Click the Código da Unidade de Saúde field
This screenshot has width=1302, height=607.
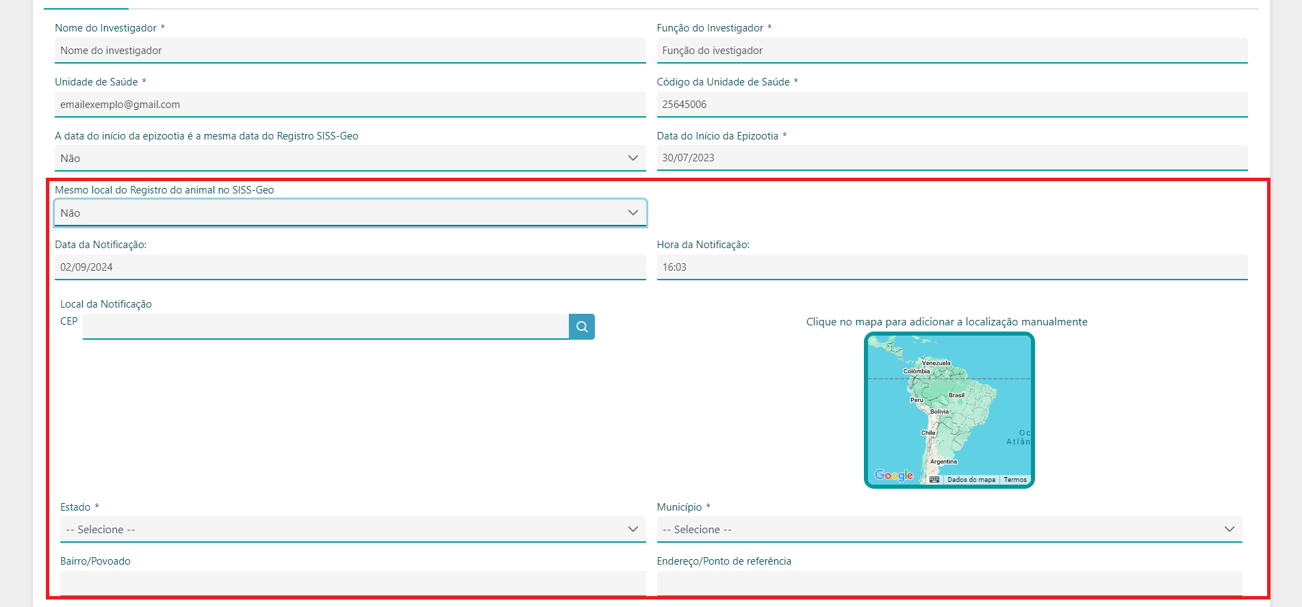pos(952,105)
